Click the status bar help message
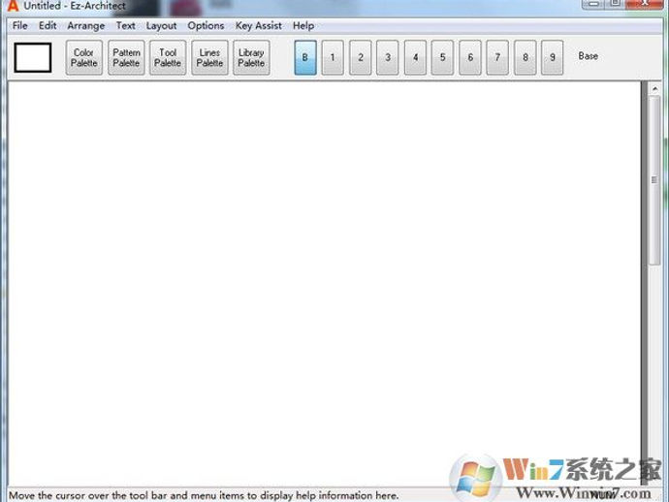Image resolution: width=669 pixels, height=502 pixels. [204, 495]
